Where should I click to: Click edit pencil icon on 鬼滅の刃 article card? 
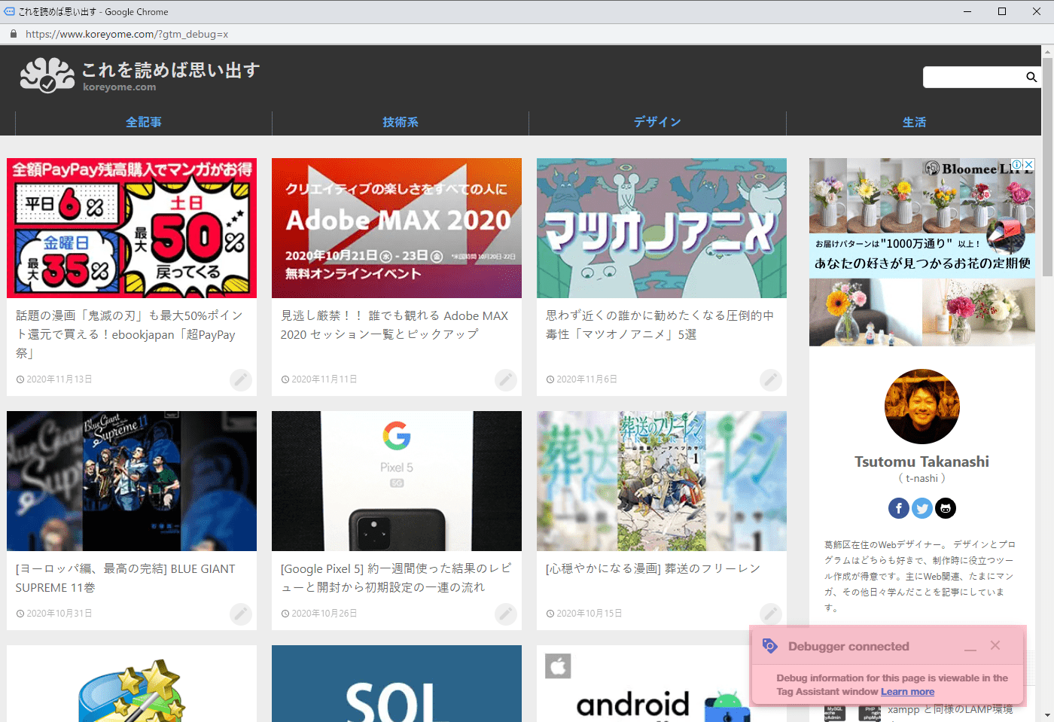point(241,380)
